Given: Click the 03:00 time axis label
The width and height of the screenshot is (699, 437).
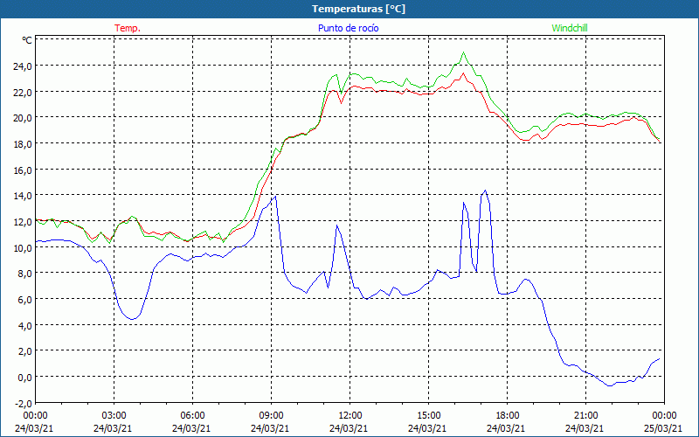Looking at the screenshot, I should (114, 416).
